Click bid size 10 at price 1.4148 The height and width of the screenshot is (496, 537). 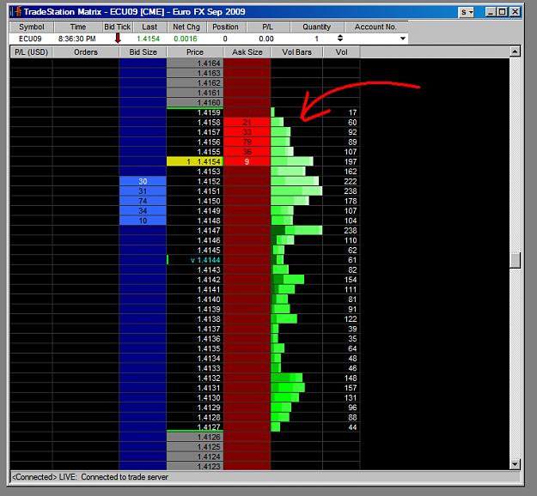pos(143,221)
